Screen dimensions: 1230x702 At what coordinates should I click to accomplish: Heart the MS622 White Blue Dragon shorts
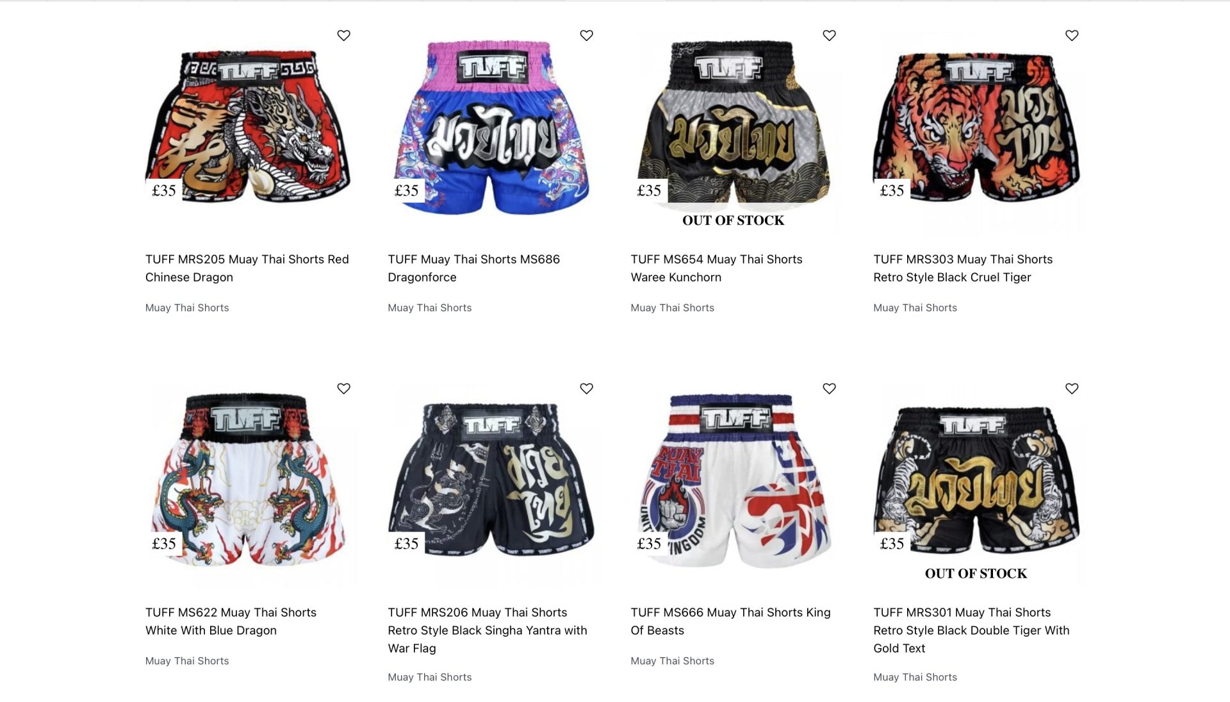(343, 389)
